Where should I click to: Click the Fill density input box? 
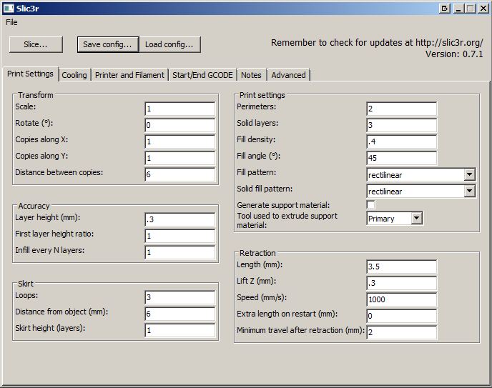pos(401,141)
